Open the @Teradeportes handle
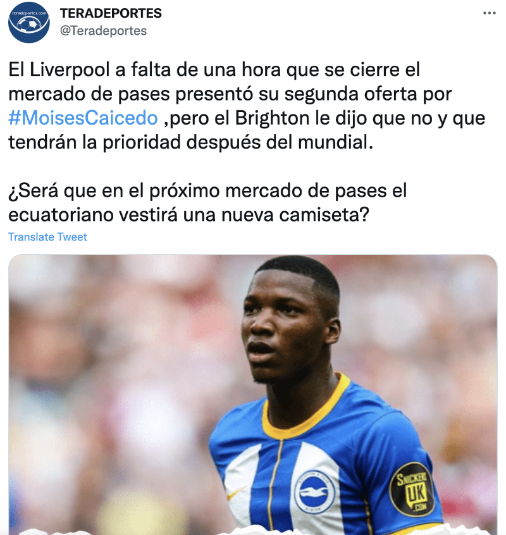Image resolution: width=506 pixels, height=535 pixels. 103,31
